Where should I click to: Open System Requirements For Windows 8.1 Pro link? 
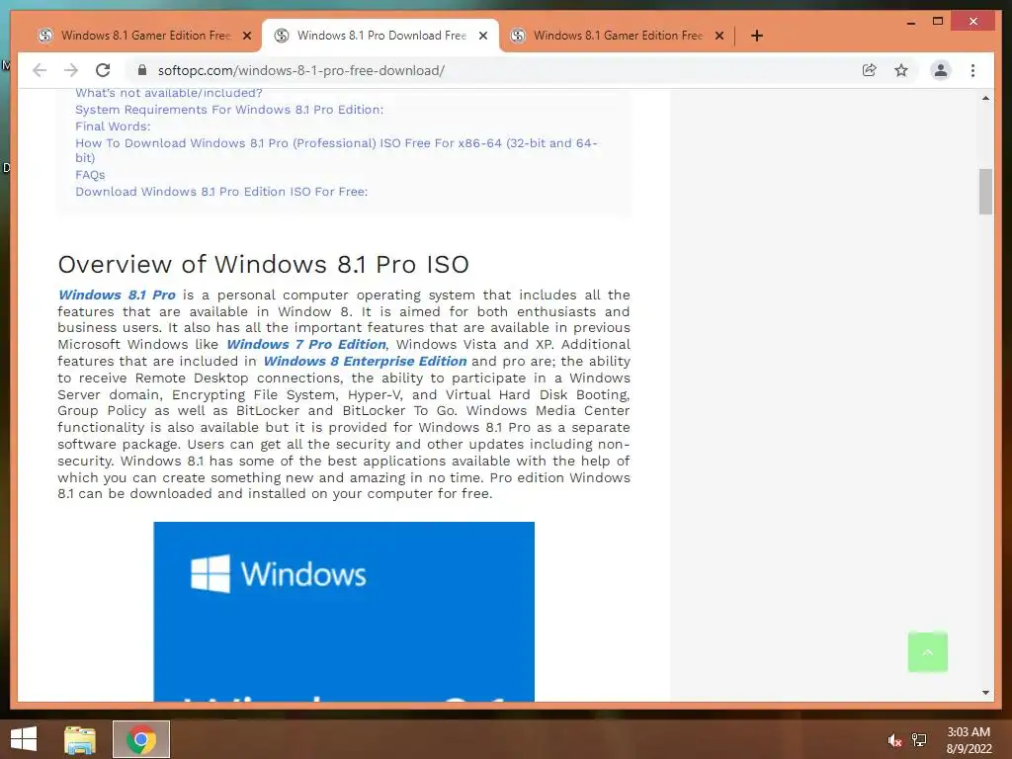tap(229, 110)
